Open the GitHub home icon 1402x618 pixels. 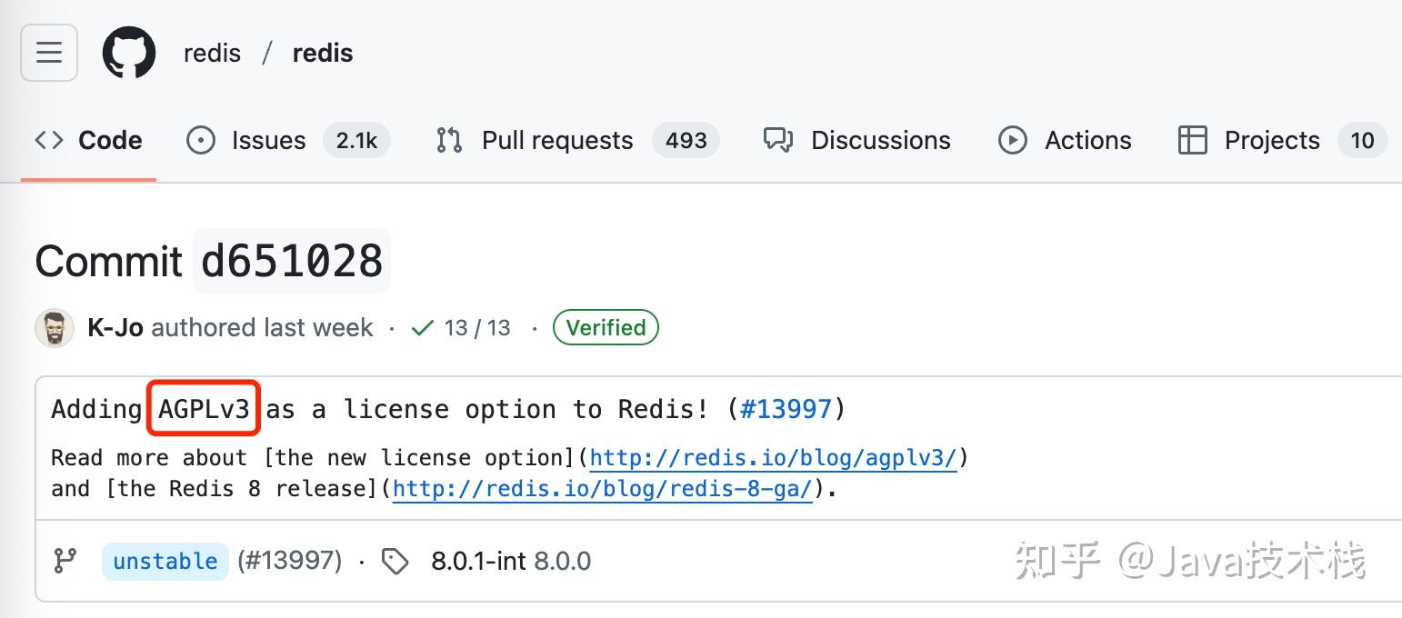128,53
